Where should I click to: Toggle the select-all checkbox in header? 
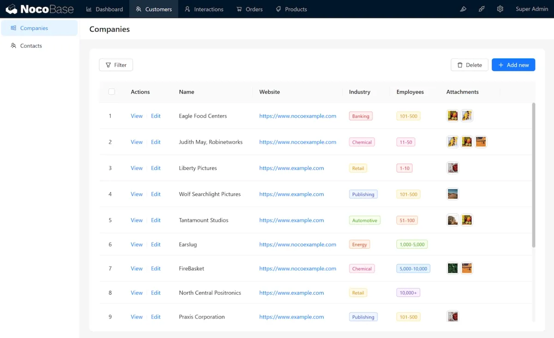(x=112, y=92)
